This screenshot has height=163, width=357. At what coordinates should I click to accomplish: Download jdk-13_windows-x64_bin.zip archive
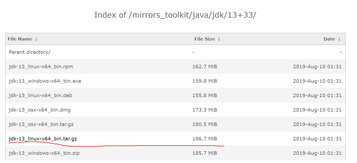tap(44, 153)
